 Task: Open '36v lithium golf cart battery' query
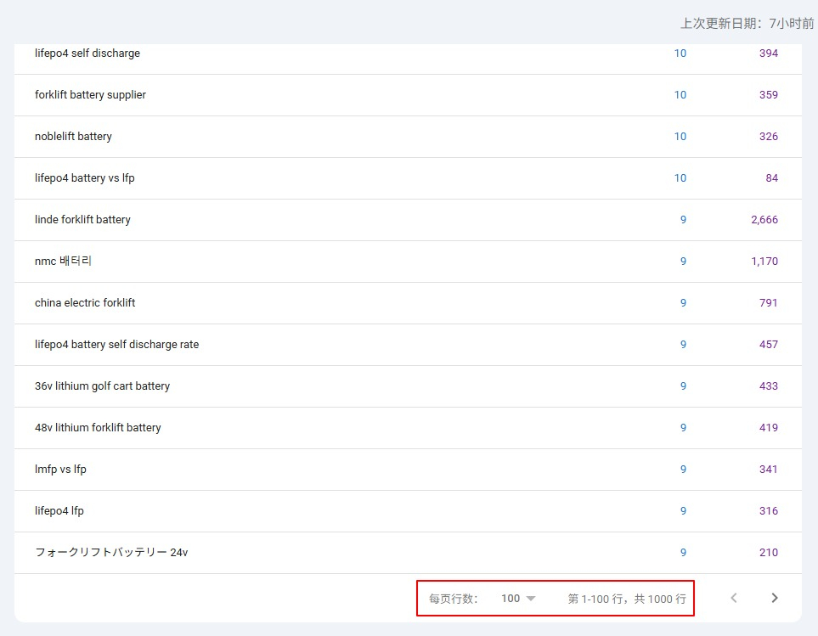(x=102, y=386)
